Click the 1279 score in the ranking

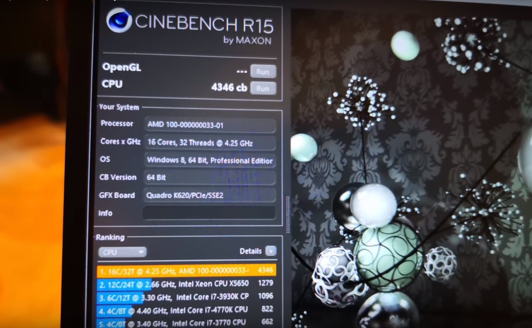click(265, 283)
